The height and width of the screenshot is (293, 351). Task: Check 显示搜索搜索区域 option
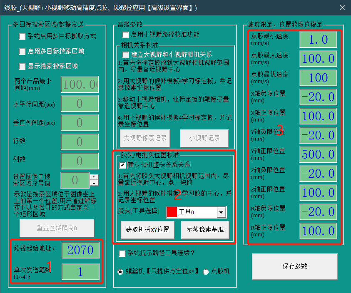coord(22,67)
